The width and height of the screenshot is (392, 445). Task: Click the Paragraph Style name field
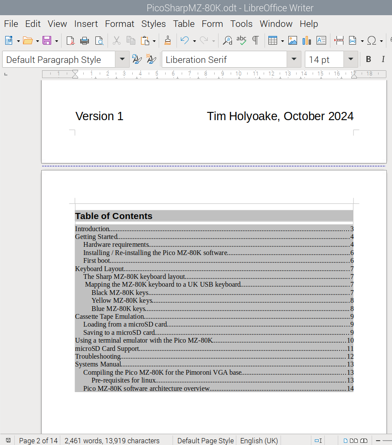59,59
